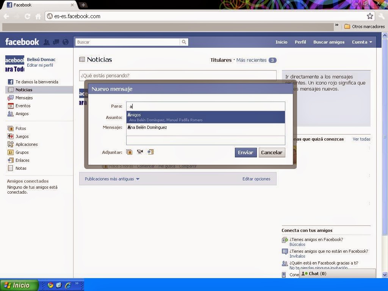Go back with browser back arrow
Screen dimensions: 388x291
6,16
